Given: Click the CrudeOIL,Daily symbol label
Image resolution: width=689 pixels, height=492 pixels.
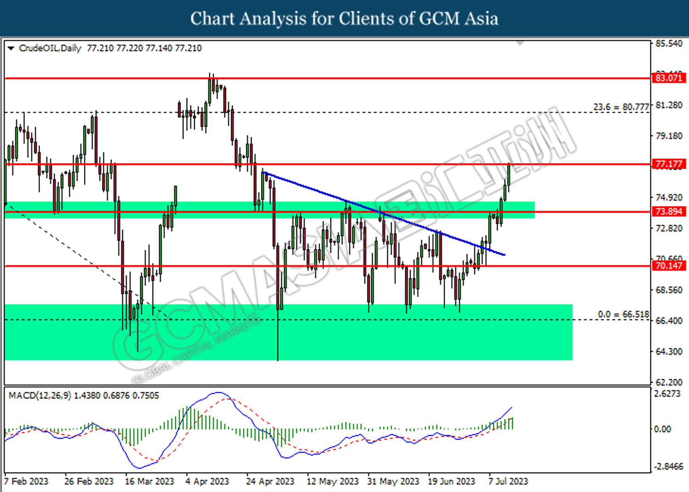Looking at the screenshot, I should pyautogui.click(x=50, y=48).
